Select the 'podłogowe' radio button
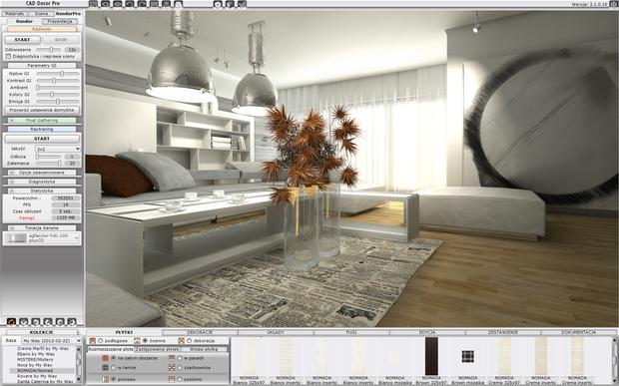619x386 pixels. 101,341
